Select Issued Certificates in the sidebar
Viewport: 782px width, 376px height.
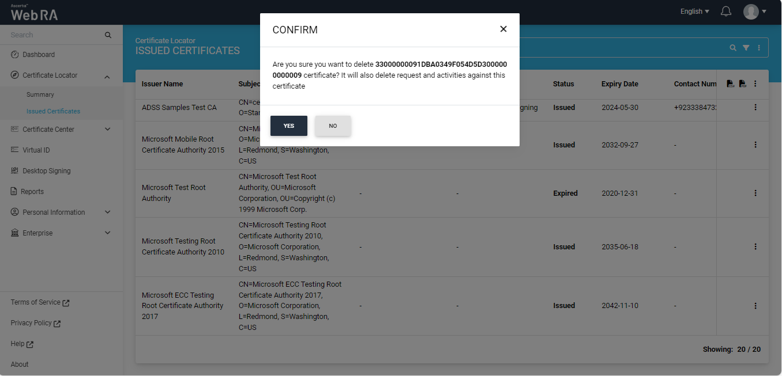click(x=53, y=111)
